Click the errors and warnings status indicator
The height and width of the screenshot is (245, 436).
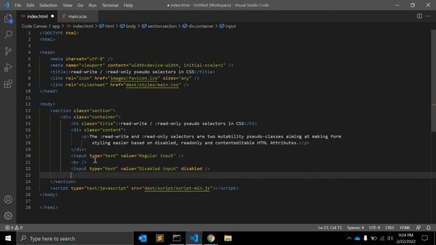(x=14, y=227)
